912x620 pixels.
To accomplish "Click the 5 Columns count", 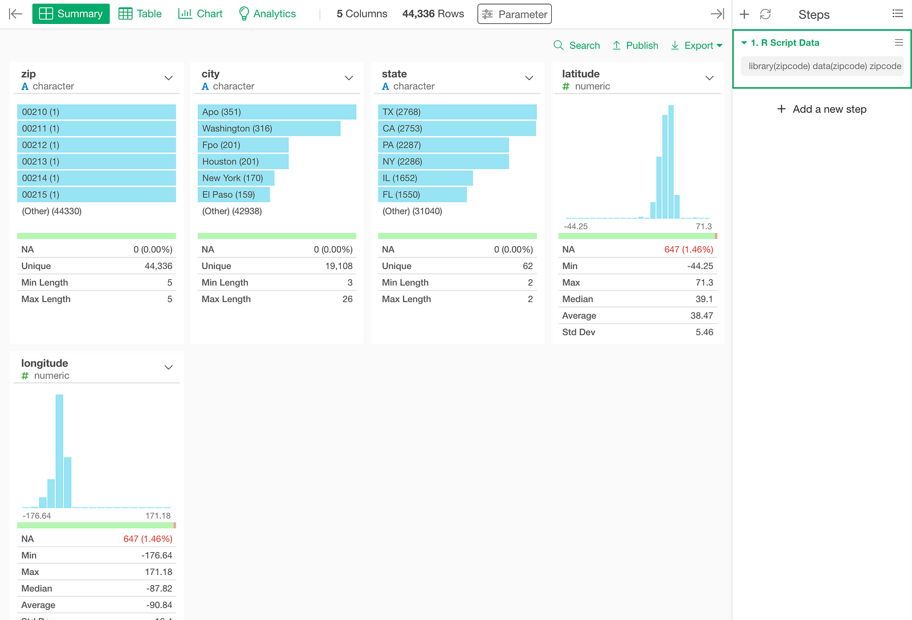I will point(362,14).
